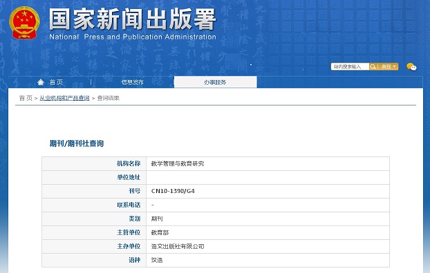Click the 主办单位 row label
430x273 pixels.
click(129, 246)
